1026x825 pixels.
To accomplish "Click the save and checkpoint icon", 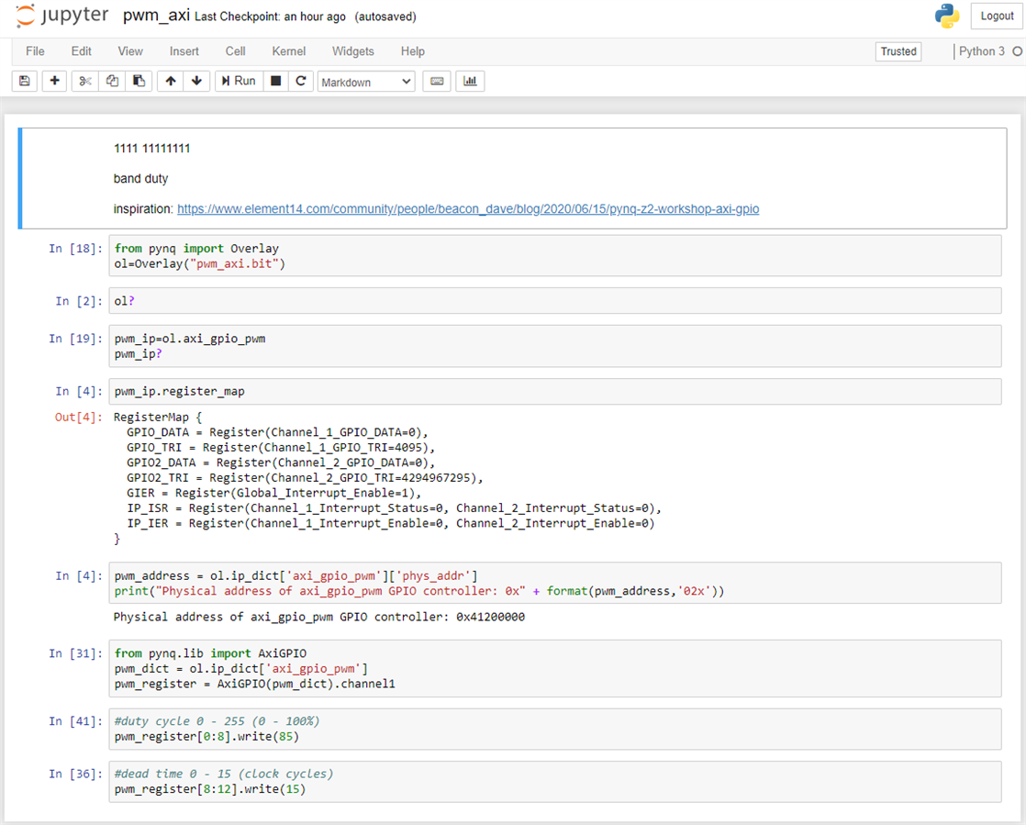I will tap(25, 81).
